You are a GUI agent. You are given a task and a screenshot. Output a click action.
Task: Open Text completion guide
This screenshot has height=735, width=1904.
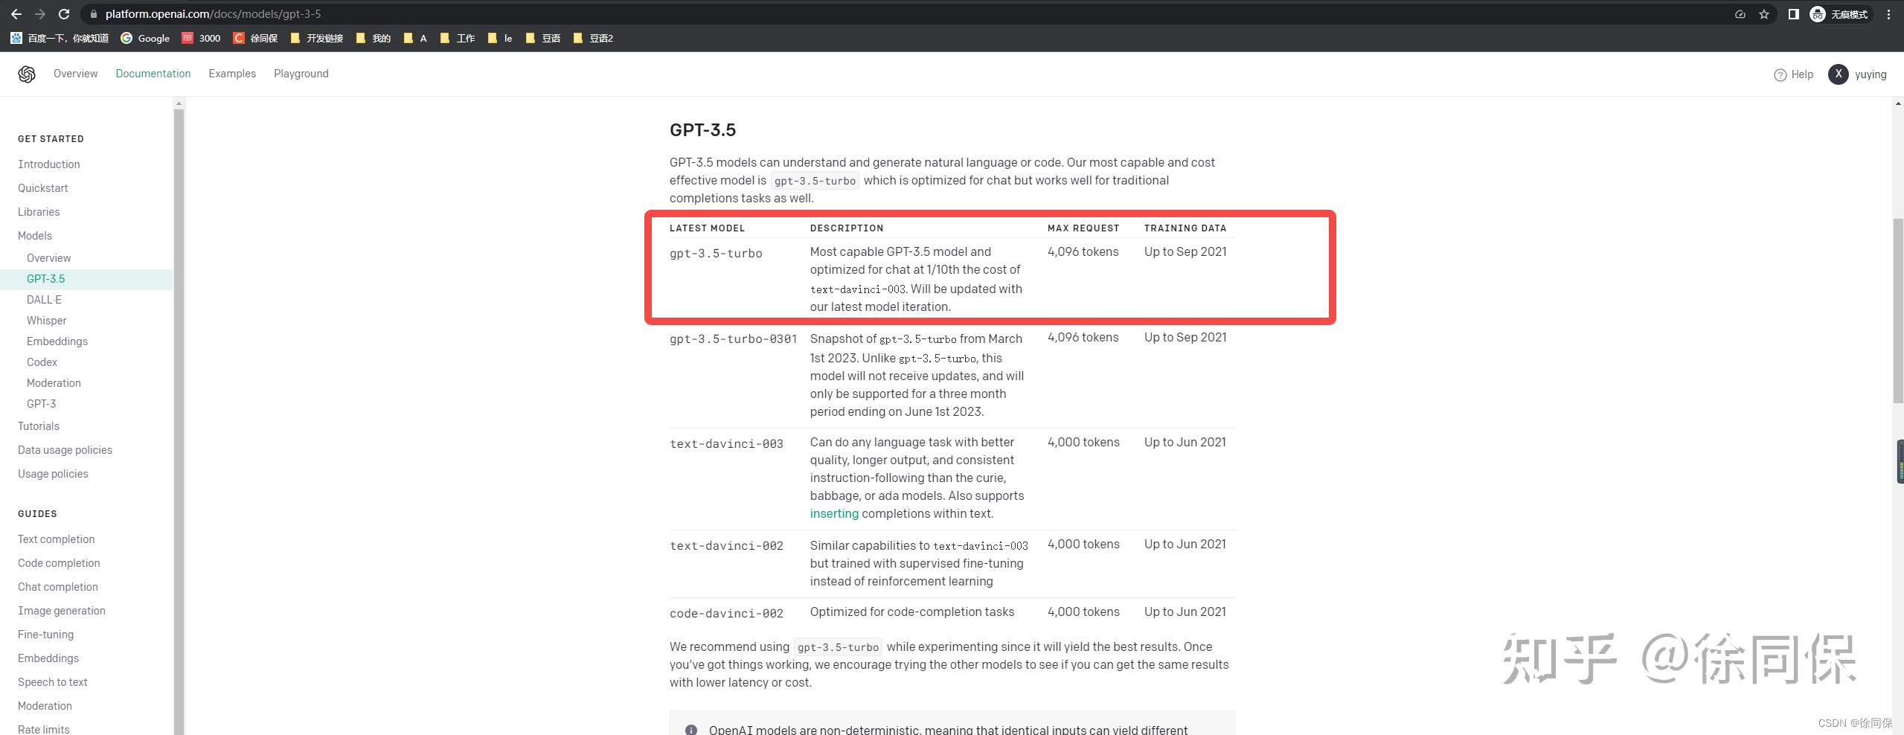pos(57,539)
